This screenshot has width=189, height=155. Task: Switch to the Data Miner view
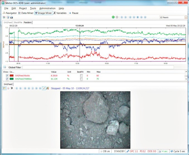pyautogui.click(x=26, y=13)
